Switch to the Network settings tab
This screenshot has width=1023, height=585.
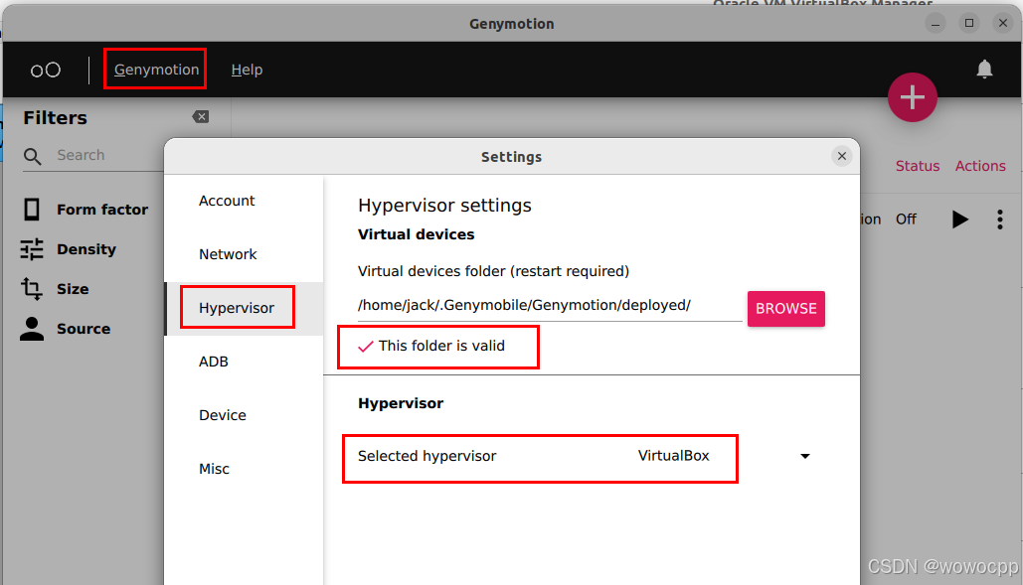pyautogui.click(x=244, y=254)
